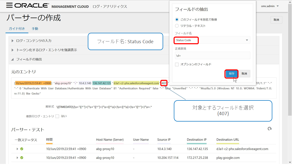The height and width of the screenshot is (165, 297).
Task: Click the parse expression text beside '解析式'
Action: click(x=104, y=107)
